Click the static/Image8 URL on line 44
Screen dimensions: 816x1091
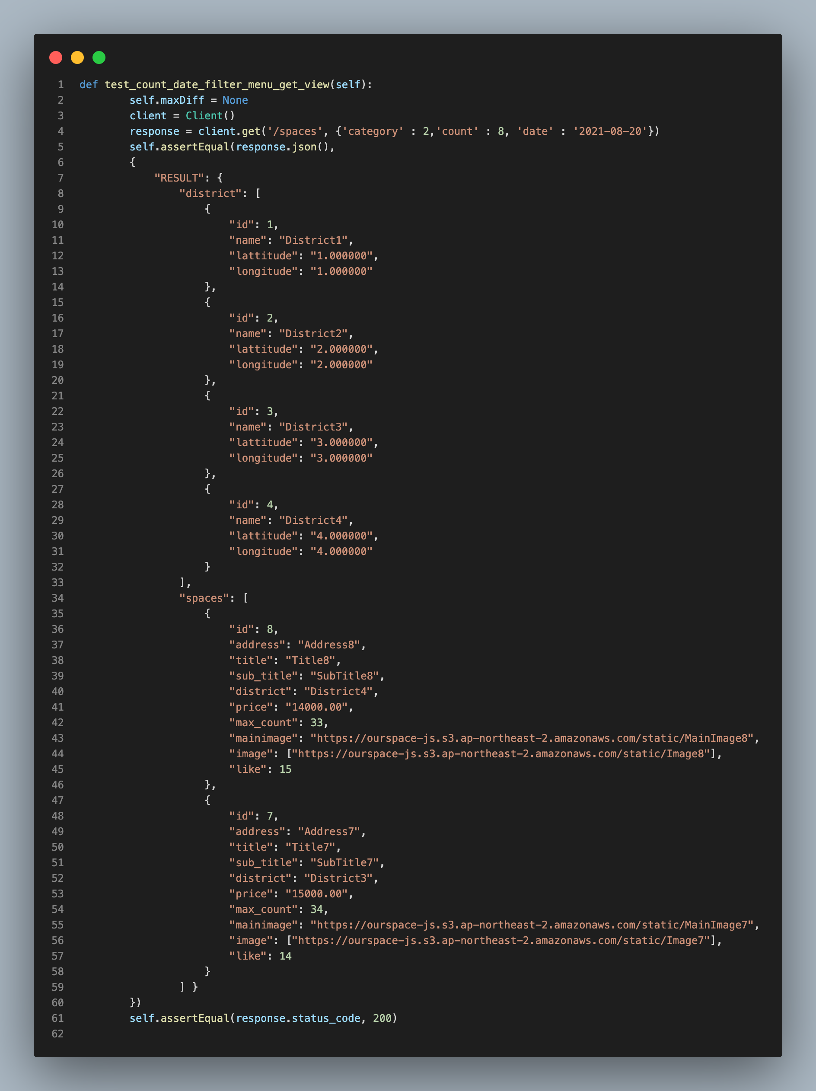pyautogui.click(x=501, y=754)
